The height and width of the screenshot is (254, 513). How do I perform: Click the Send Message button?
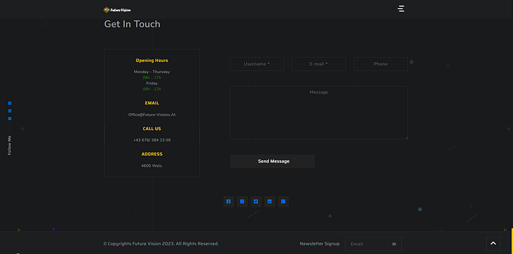(273, 161)
